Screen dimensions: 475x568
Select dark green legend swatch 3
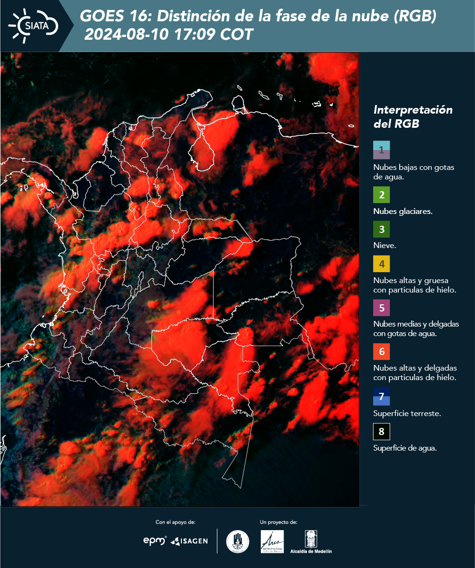click(381, 229)
